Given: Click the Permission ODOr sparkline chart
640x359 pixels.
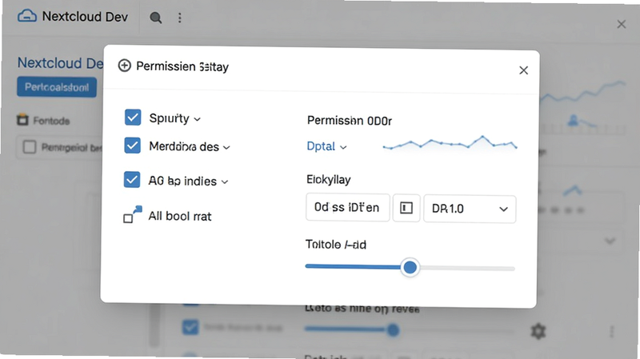Looking at the screenshot, I should 450,143.
